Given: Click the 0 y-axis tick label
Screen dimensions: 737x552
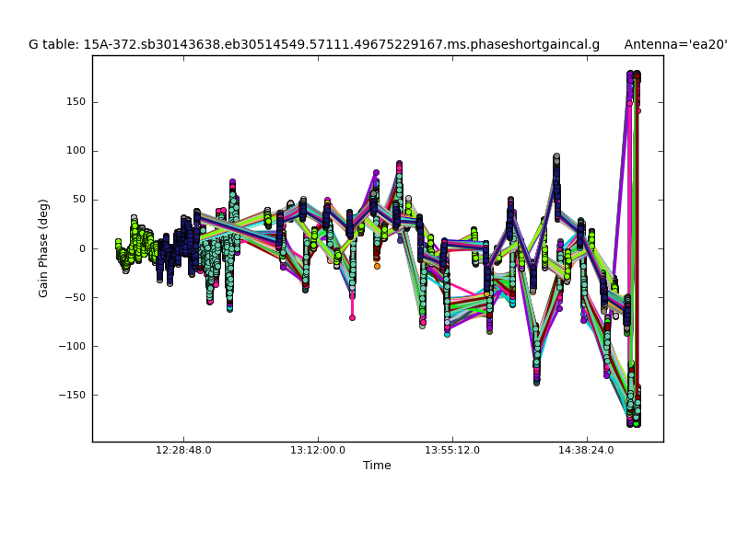Looking at the screenshot, I should click(81, 248).
